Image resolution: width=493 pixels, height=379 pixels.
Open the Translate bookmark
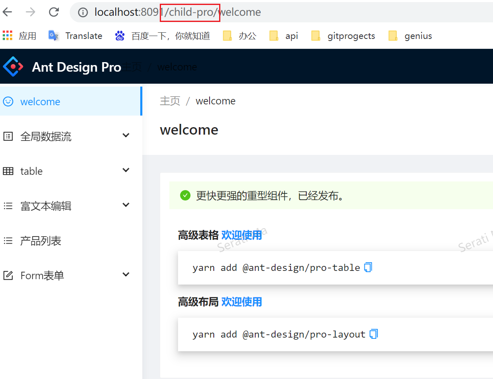[84, 36]
